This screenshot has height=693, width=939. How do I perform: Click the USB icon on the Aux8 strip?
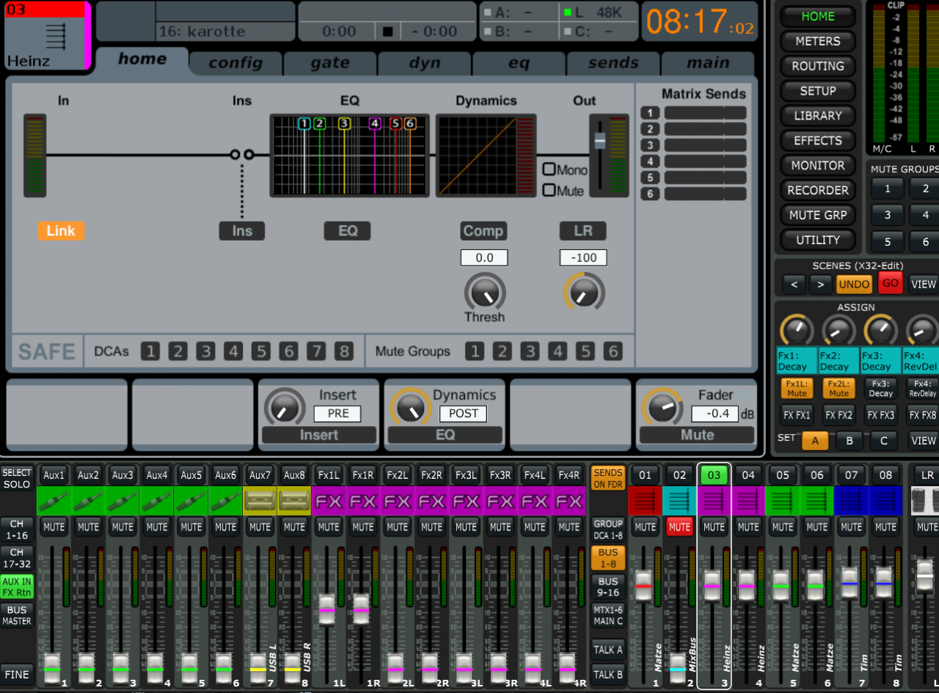click(x=294, y=501)
